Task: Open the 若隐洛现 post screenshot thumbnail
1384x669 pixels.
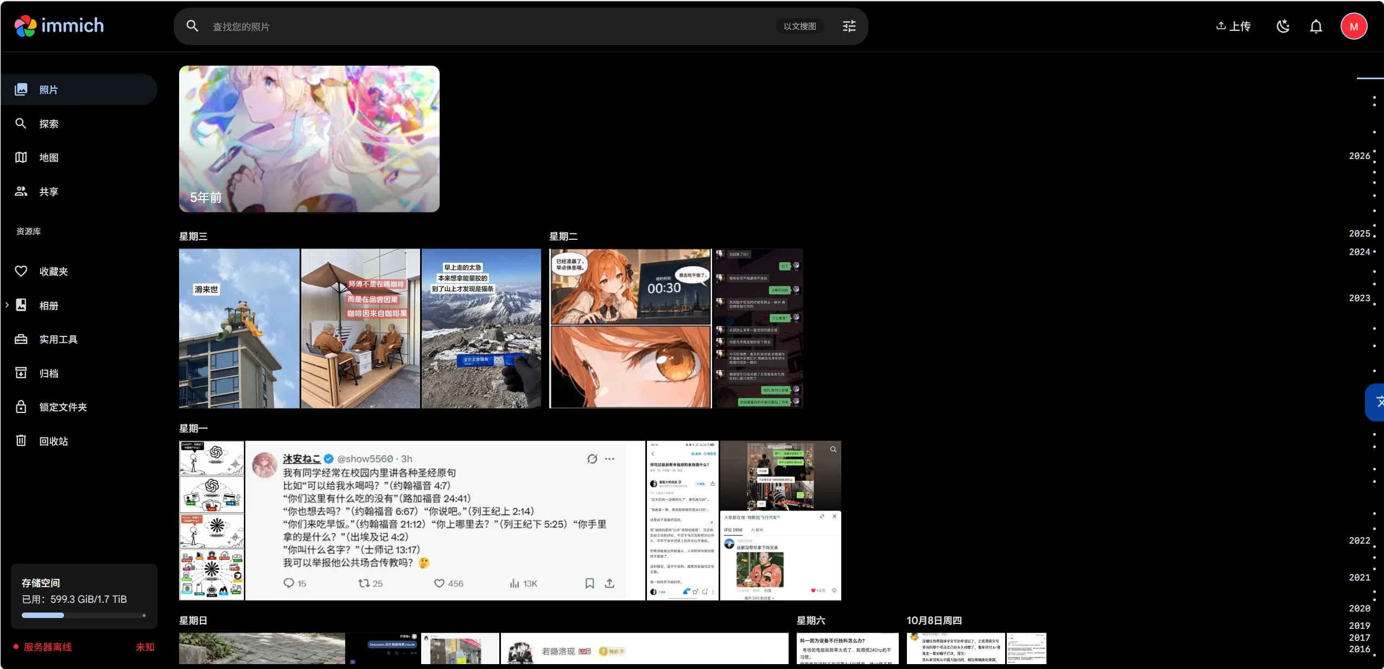Action: click(644, 648)
